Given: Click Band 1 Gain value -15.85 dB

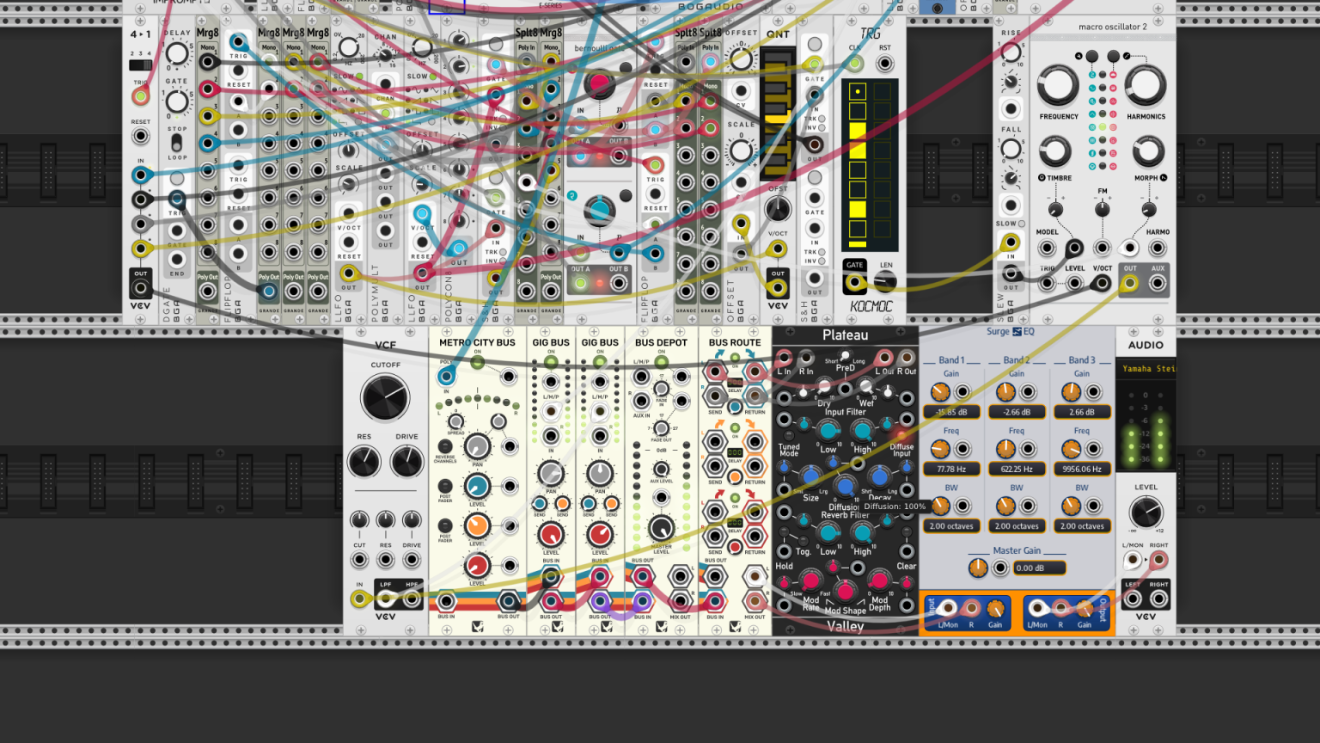Looking at the screenshot, I should 950,412.
